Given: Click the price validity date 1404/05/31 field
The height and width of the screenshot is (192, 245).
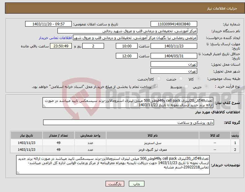Looking at the screenshot, I should coord(174,56).
